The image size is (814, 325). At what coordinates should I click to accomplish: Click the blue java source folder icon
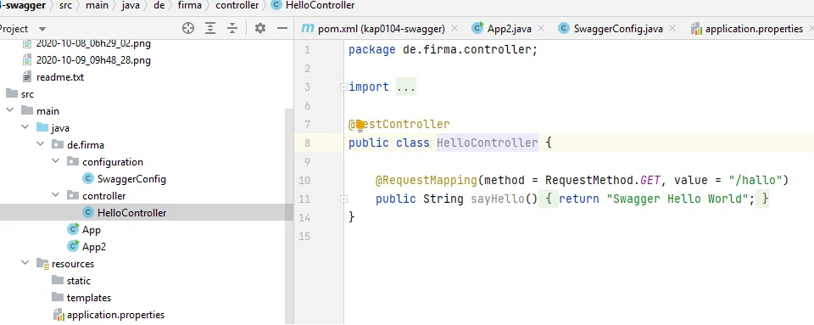pos(42,127)
